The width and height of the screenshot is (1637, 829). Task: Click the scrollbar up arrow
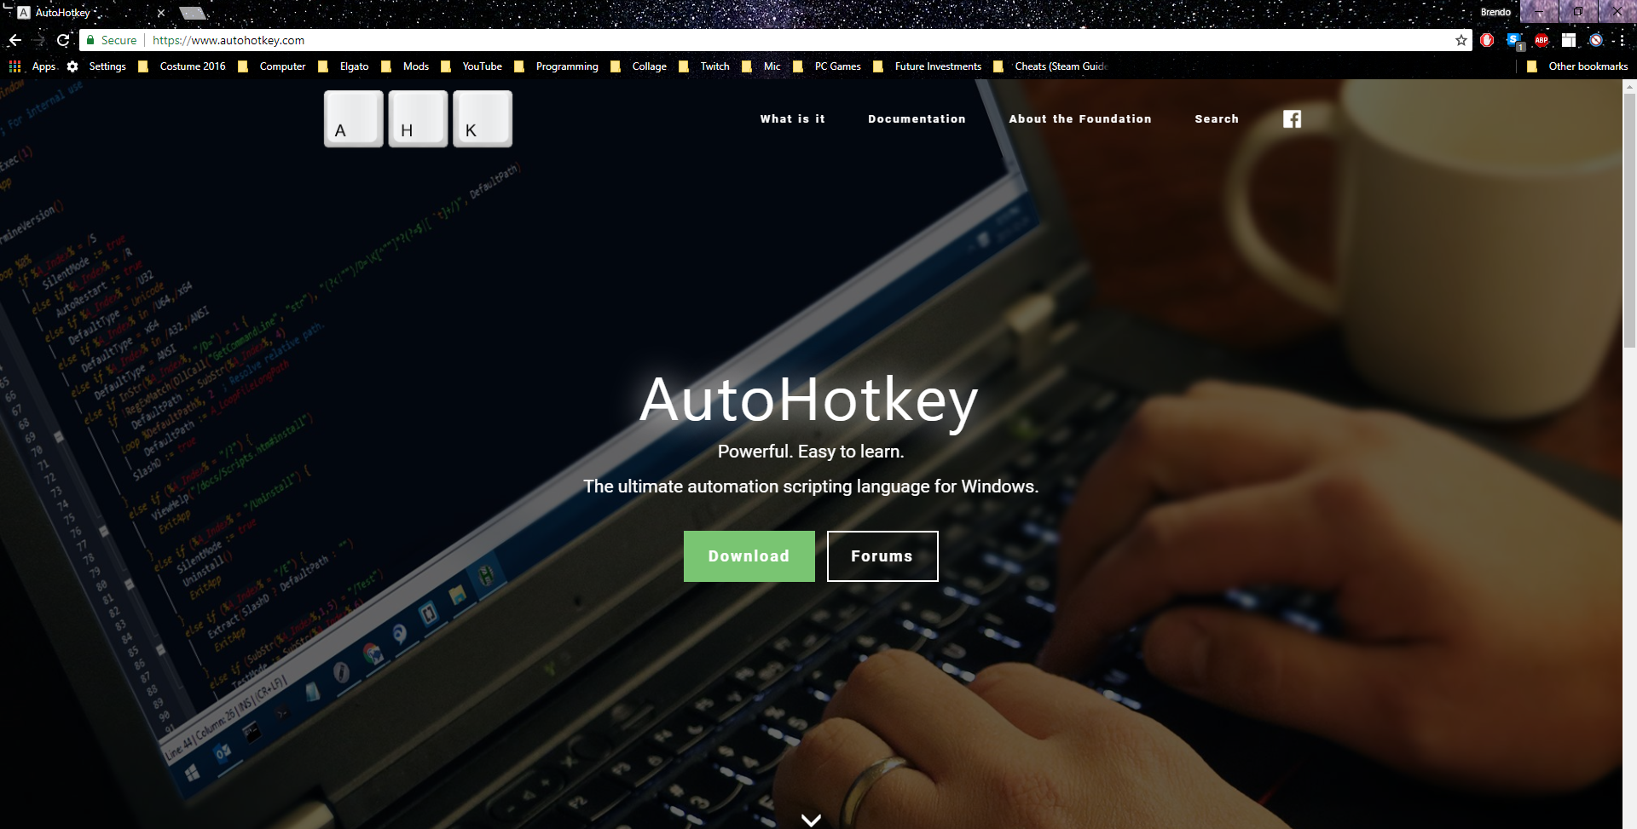1629,86
